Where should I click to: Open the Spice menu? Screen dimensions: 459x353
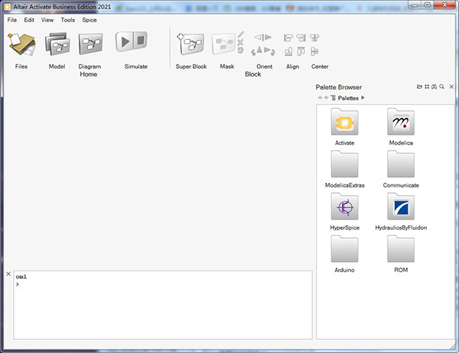click(90, 20)
